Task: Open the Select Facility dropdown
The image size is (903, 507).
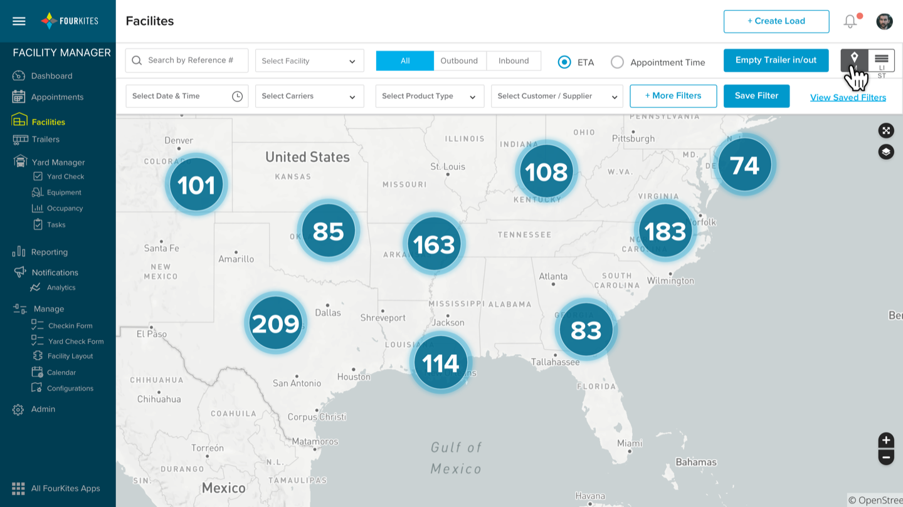Action: (x=309, y=61)
